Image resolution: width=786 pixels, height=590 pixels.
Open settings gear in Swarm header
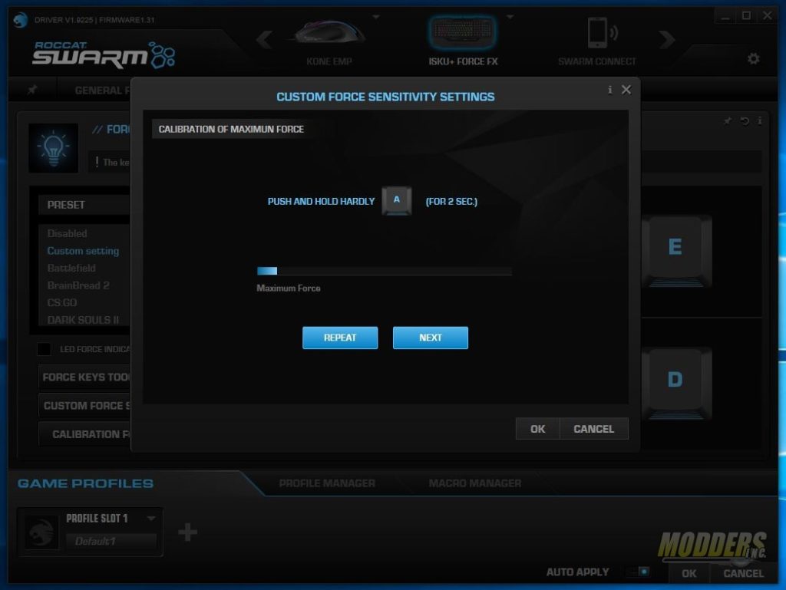coord(753,58)
